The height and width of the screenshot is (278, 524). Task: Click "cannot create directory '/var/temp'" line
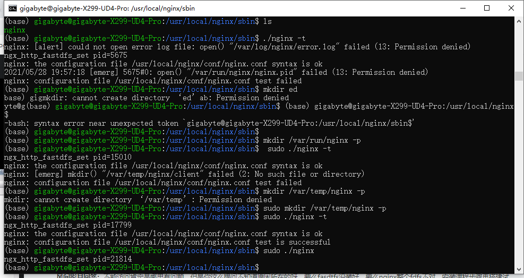pos(138,199)
